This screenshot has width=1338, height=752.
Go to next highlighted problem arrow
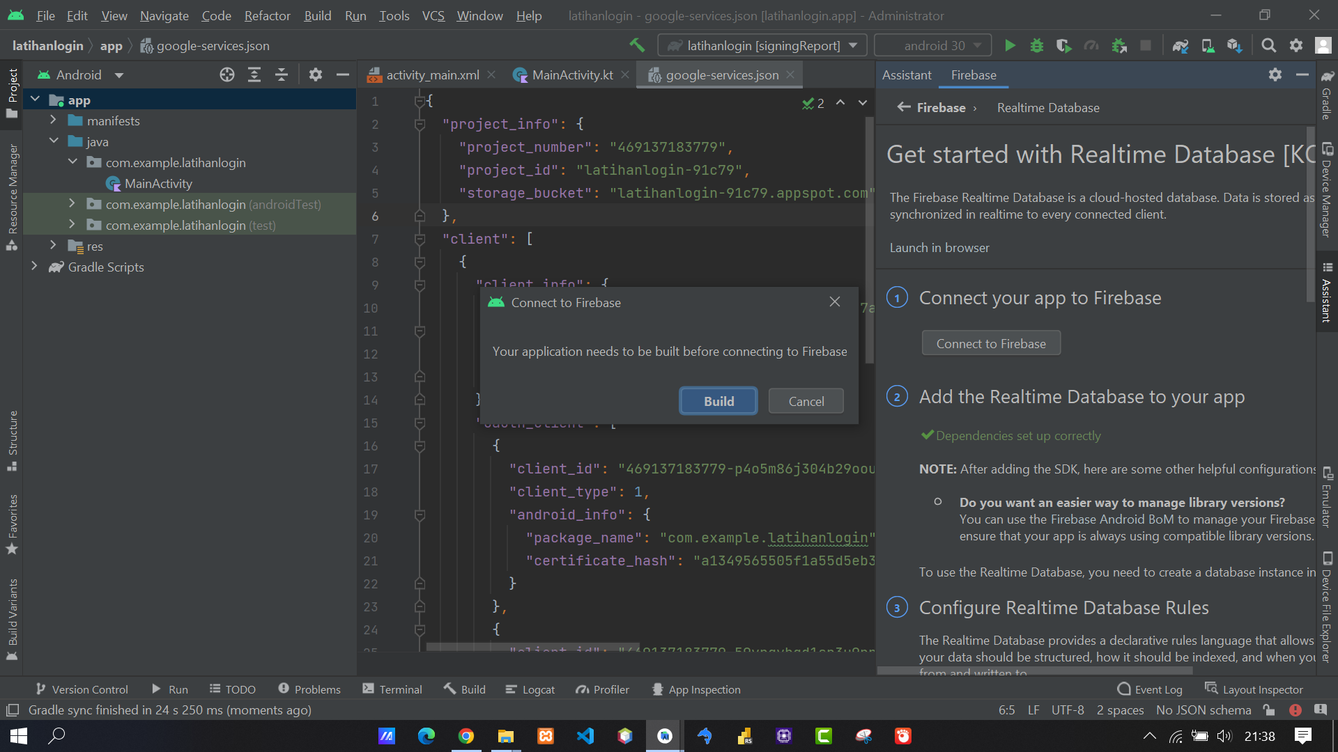click(863, 102)
